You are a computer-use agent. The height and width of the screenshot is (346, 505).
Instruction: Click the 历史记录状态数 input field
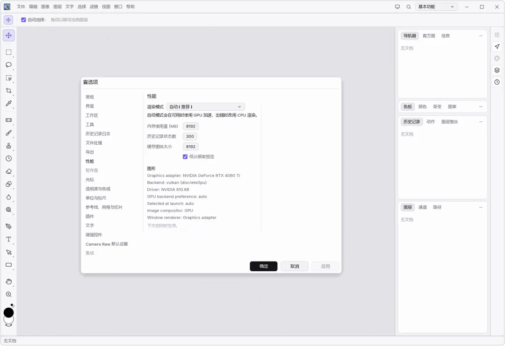click(x=190, y=136)
